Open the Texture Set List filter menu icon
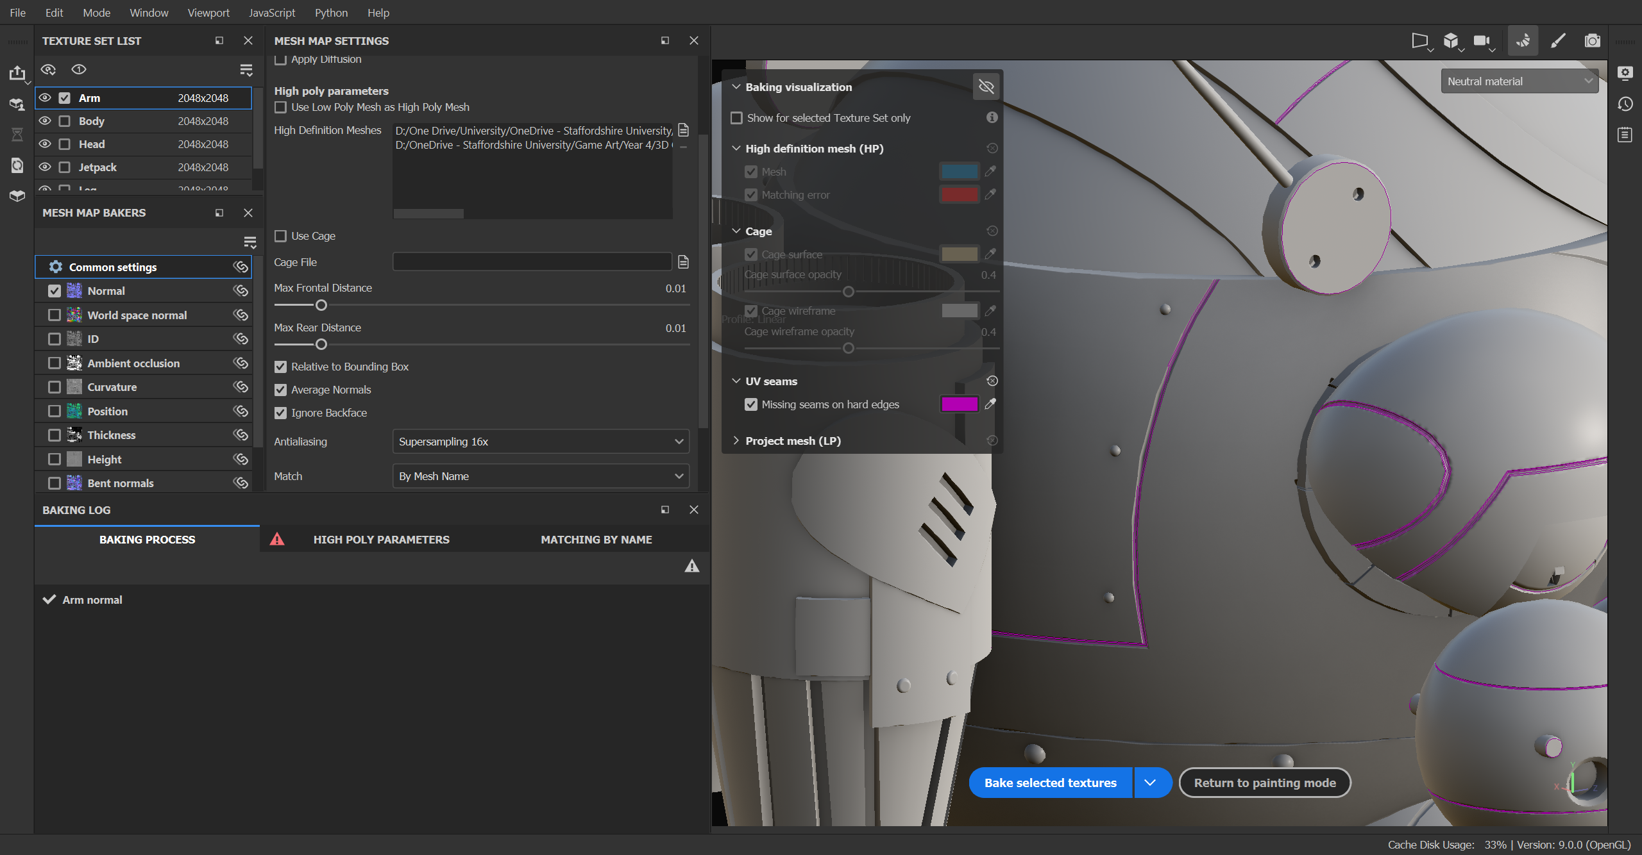 click(246, 69)
